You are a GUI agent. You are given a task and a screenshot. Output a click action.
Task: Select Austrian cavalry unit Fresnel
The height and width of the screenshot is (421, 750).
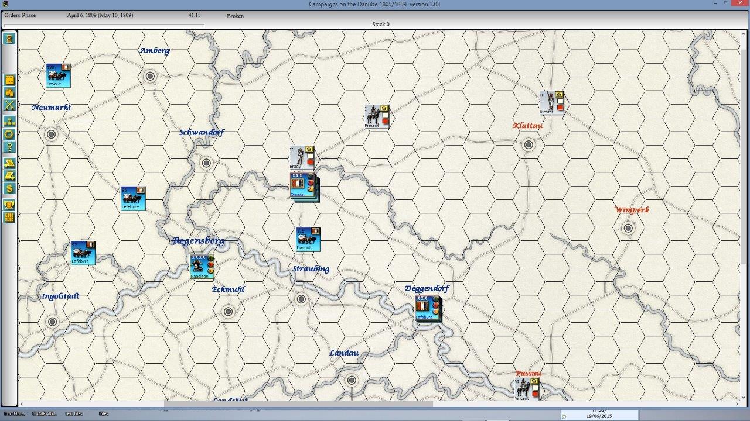click(x=377, y=116)
